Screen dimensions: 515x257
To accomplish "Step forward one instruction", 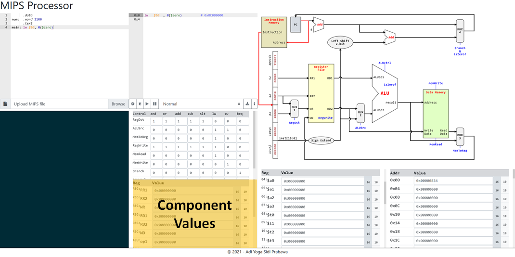I will (x=140, y=104).
